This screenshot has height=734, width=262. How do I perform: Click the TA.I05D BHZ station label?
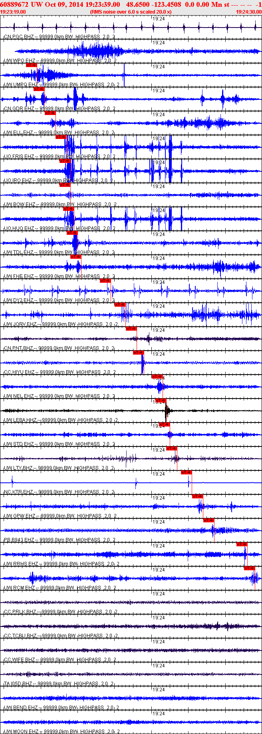tap(18, 684)
